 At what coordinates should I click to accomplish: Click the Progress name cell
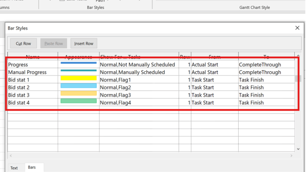point(33,65)
